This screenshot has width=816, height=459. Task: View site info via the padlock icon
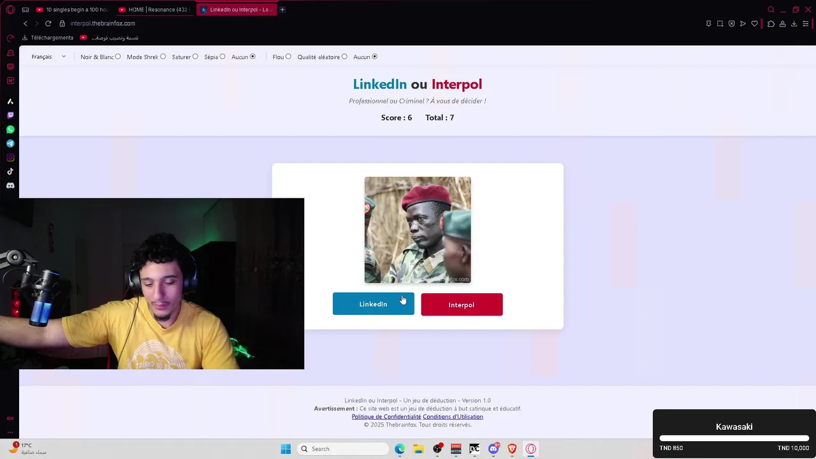[62, 24]
